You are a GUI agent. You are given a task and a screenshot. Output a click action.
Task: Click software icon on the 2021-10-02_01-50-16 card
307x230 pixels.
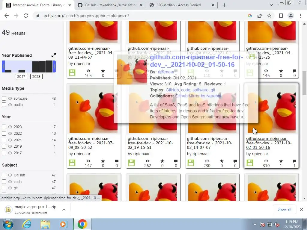[x=250, y=163]
